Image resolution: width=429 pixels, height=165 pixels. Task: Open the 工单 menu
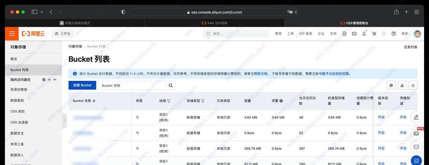pyautogui.click(x=290, y=34)
